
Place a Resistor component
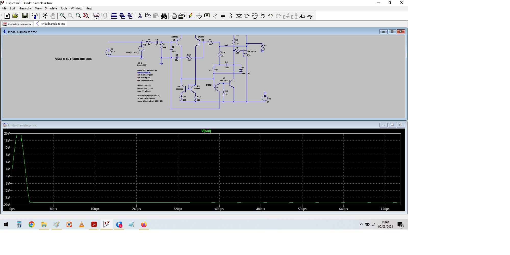(x=215, y=16)
